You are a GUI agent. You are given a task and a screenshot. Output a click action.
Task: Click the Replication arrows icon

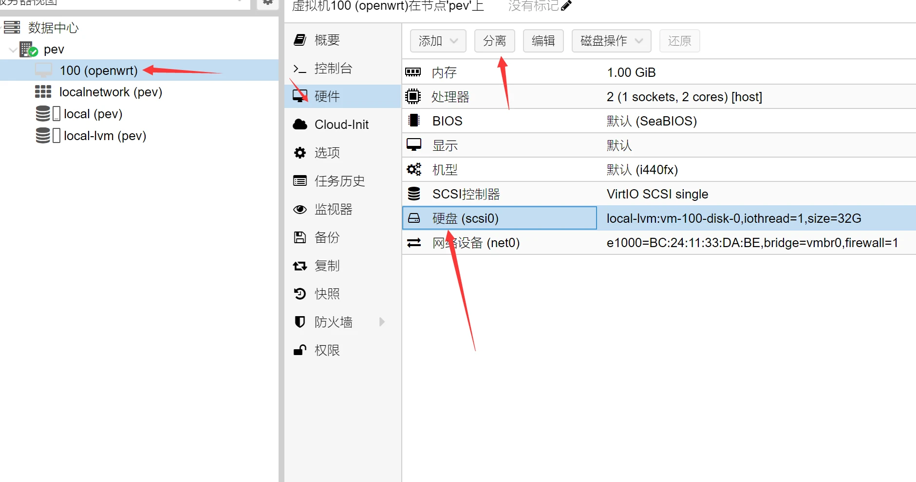(300, 266)
